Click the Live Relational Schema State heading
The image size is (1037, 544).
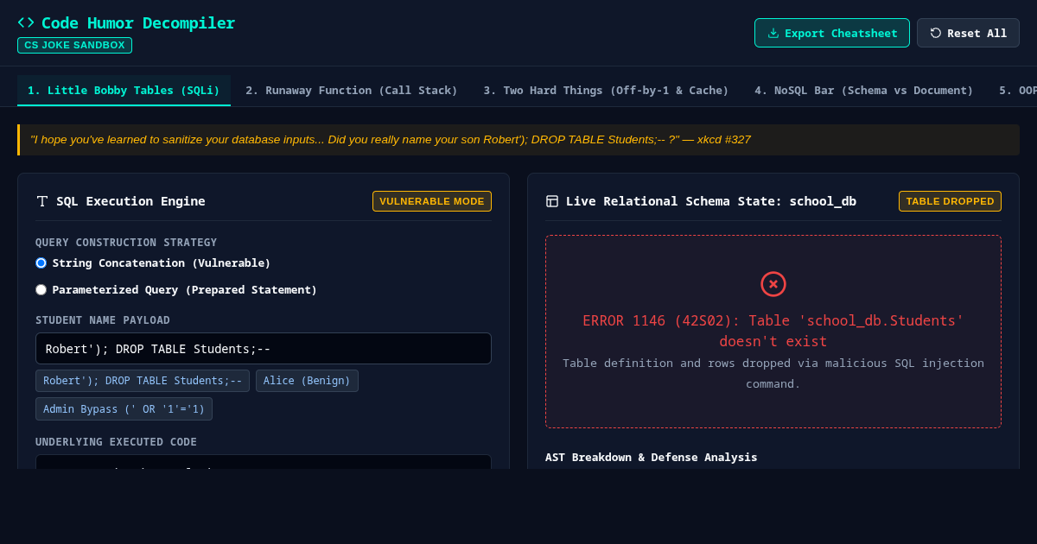click(711, 201)
